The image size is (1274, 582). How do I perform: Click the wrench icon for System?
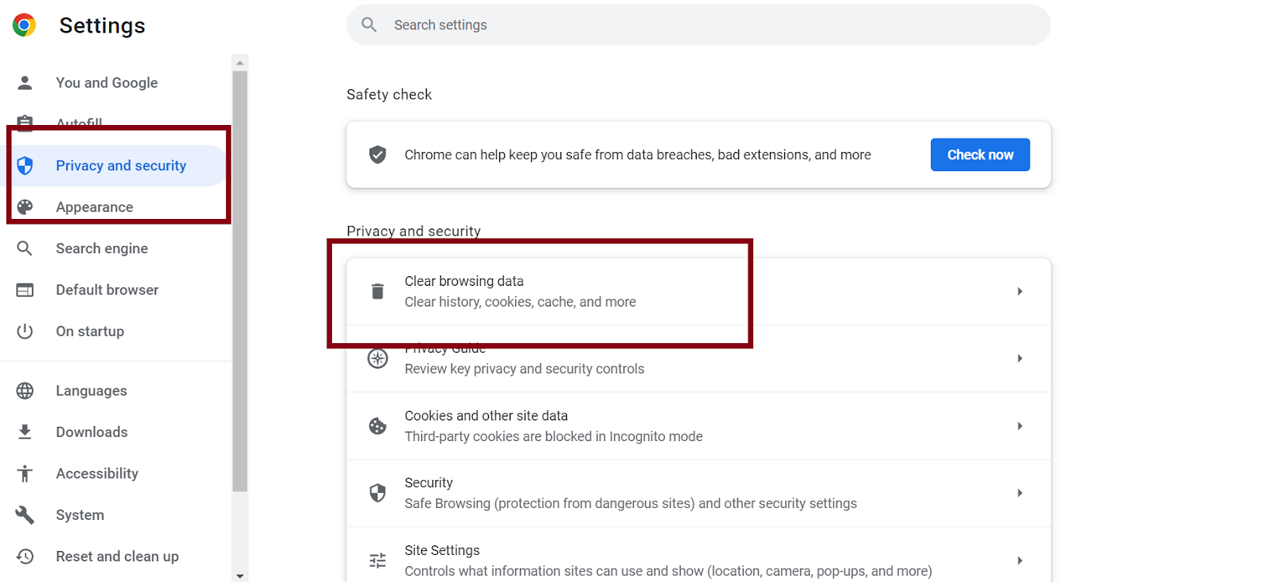[25, 515]
